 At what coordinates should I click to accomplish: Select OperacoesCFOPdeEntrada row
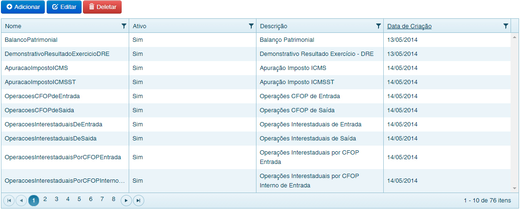256,96
